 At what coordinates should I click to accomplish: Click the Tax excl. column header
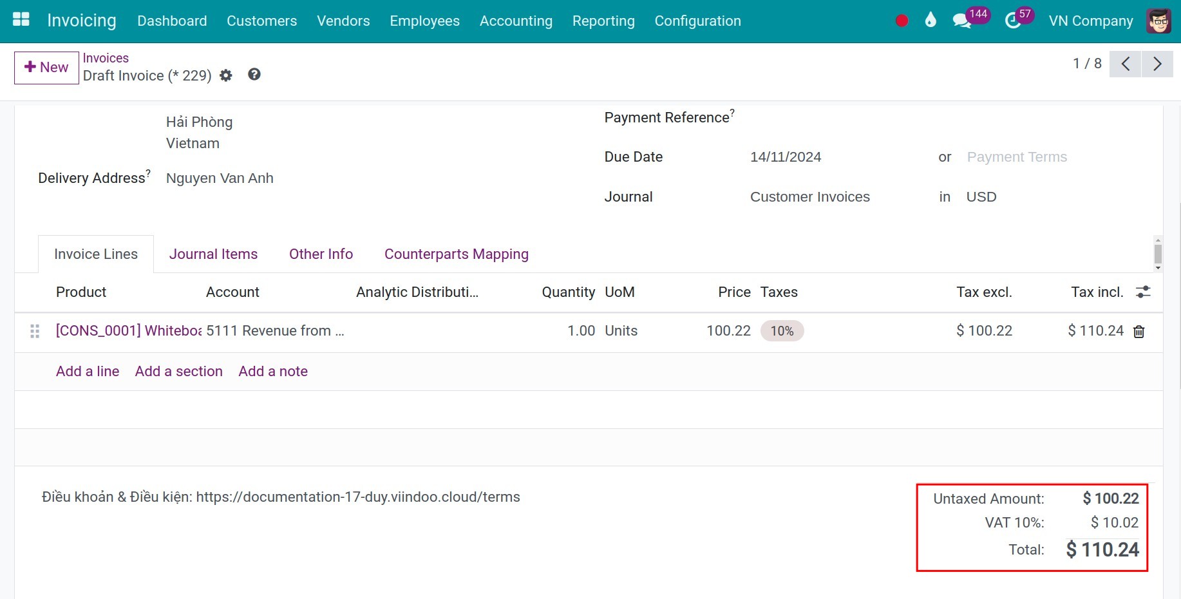click(984, 292)
